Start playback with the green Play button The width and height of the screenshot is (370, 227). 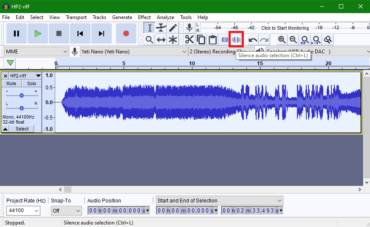[38, 33]
